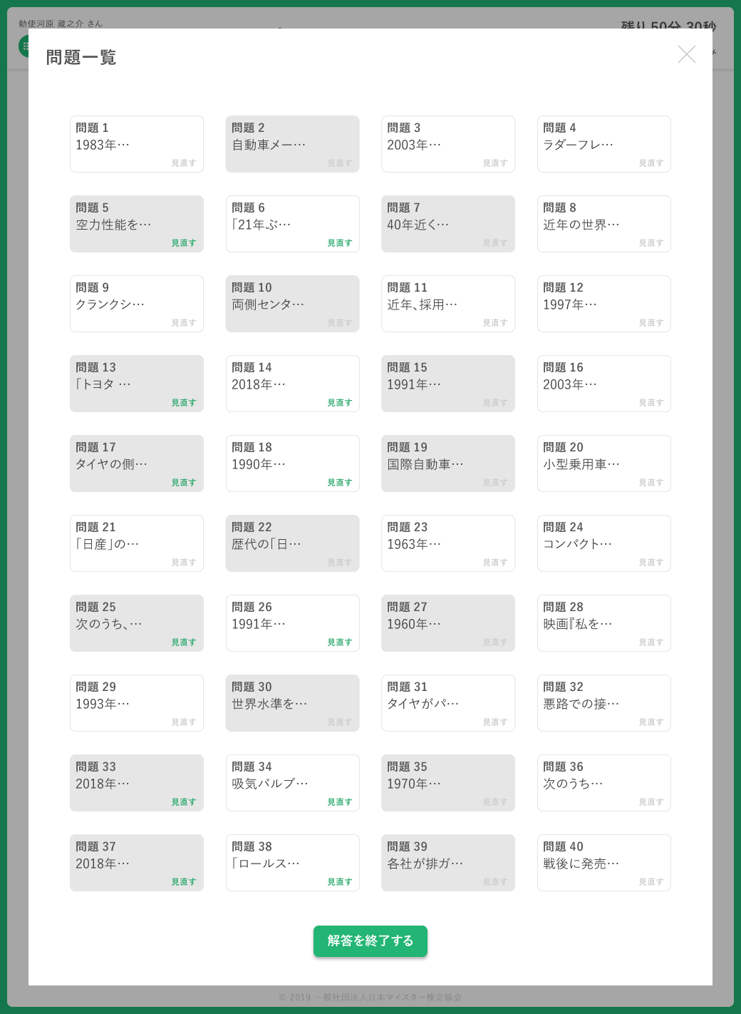Image resolution: width=741 pixels, height=1014 pixels.
Task: Select 問題 24 コンパクト… card
Action: point(604,543)
